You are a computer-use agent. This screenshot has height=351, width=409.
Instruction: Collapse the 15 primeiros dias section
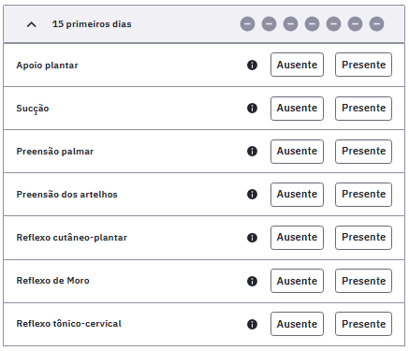tap(32, 24)
